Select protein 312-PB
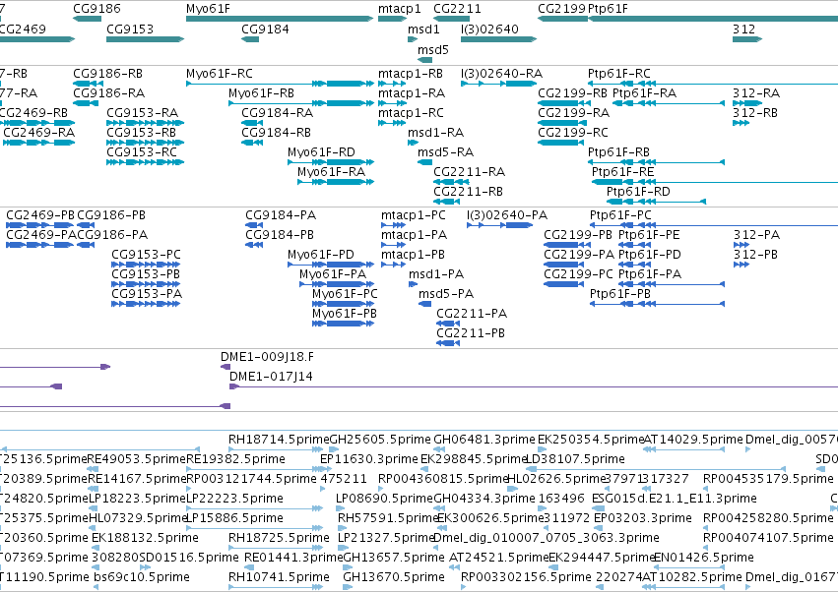Image resolution: width=838 pixels, height=592 pixels. click(x=741, y=265)
